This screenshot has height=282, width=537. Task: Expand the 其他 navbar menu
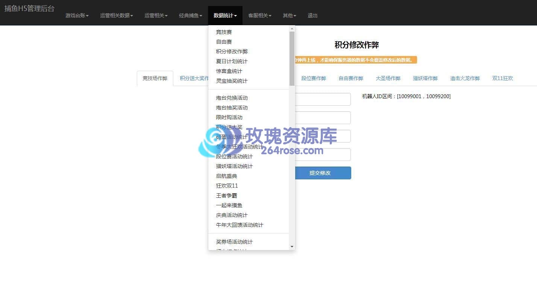290,15
